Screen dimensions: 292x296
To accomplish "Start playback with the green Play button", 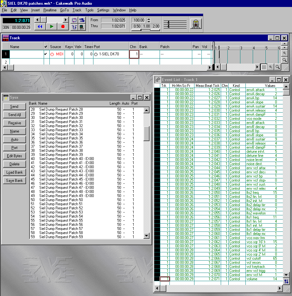I will (51, 27).
